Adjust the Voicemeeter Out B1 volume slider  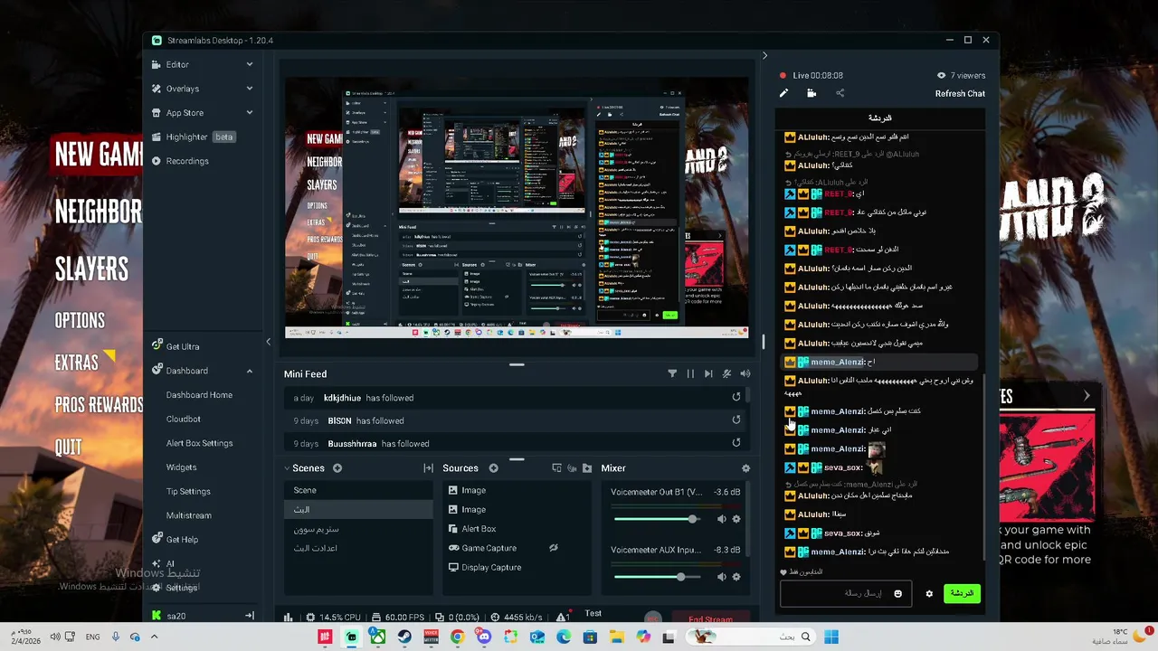click(657, 519)
